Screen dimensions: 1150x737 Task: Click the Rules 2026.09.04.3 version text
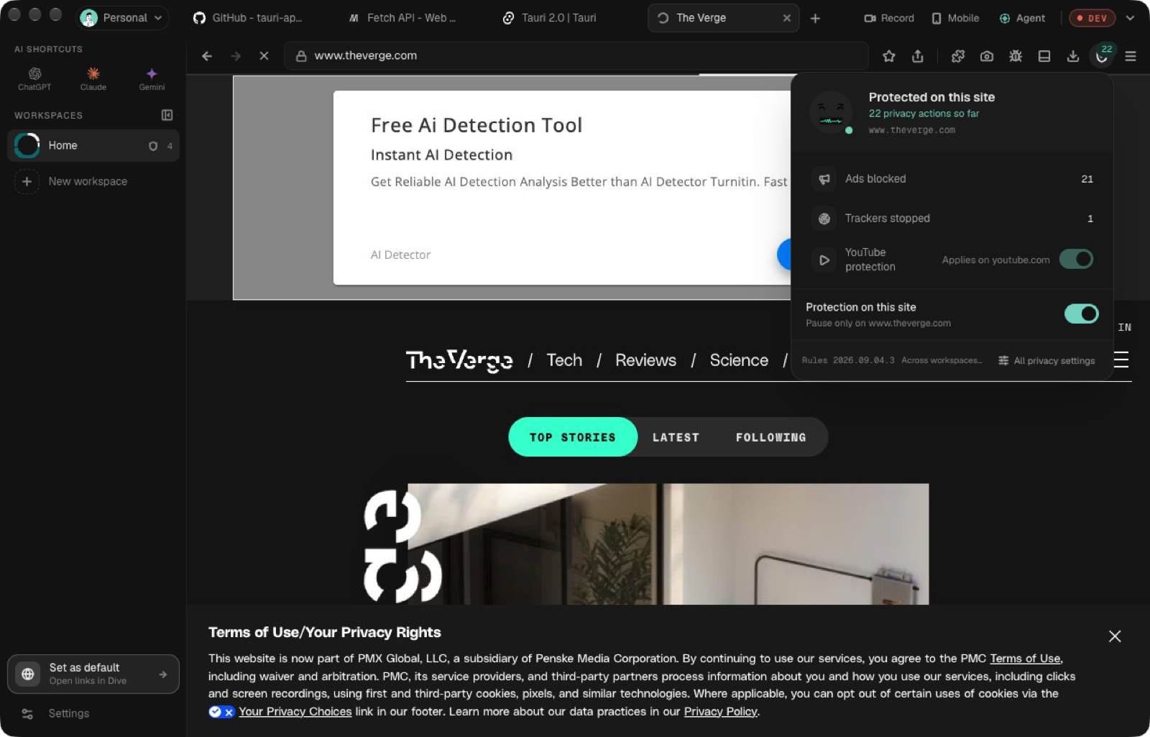click(x=848, y=360)
